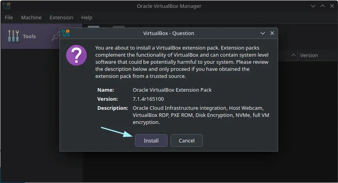Click the VirtualBox logo in the dialog title bar
338x183 pixels.
[65, 33]
